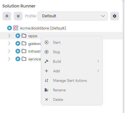The height and width of the screenshot is (113, 125).
Task: Start the services folder with its play icon
Action: (18, 59)
